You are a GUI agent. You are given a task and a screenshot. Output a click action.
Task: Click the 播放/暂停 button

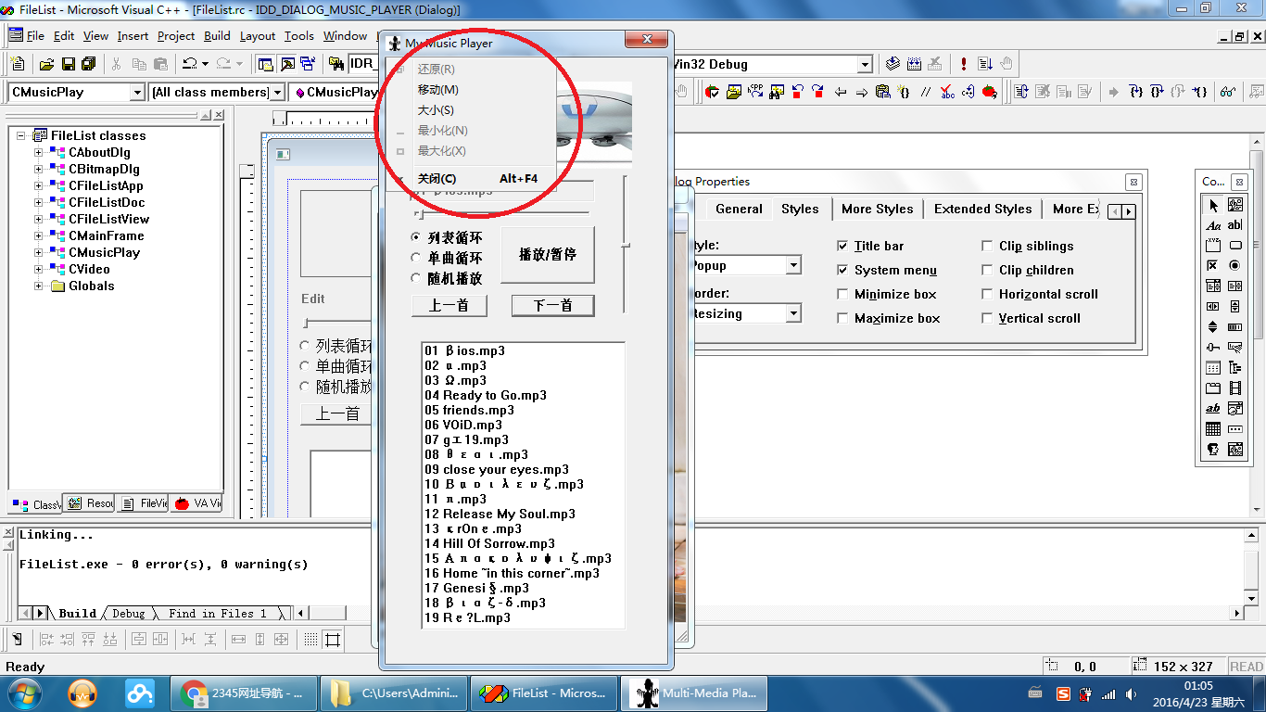pyautogui.click(x=548, y=254)
